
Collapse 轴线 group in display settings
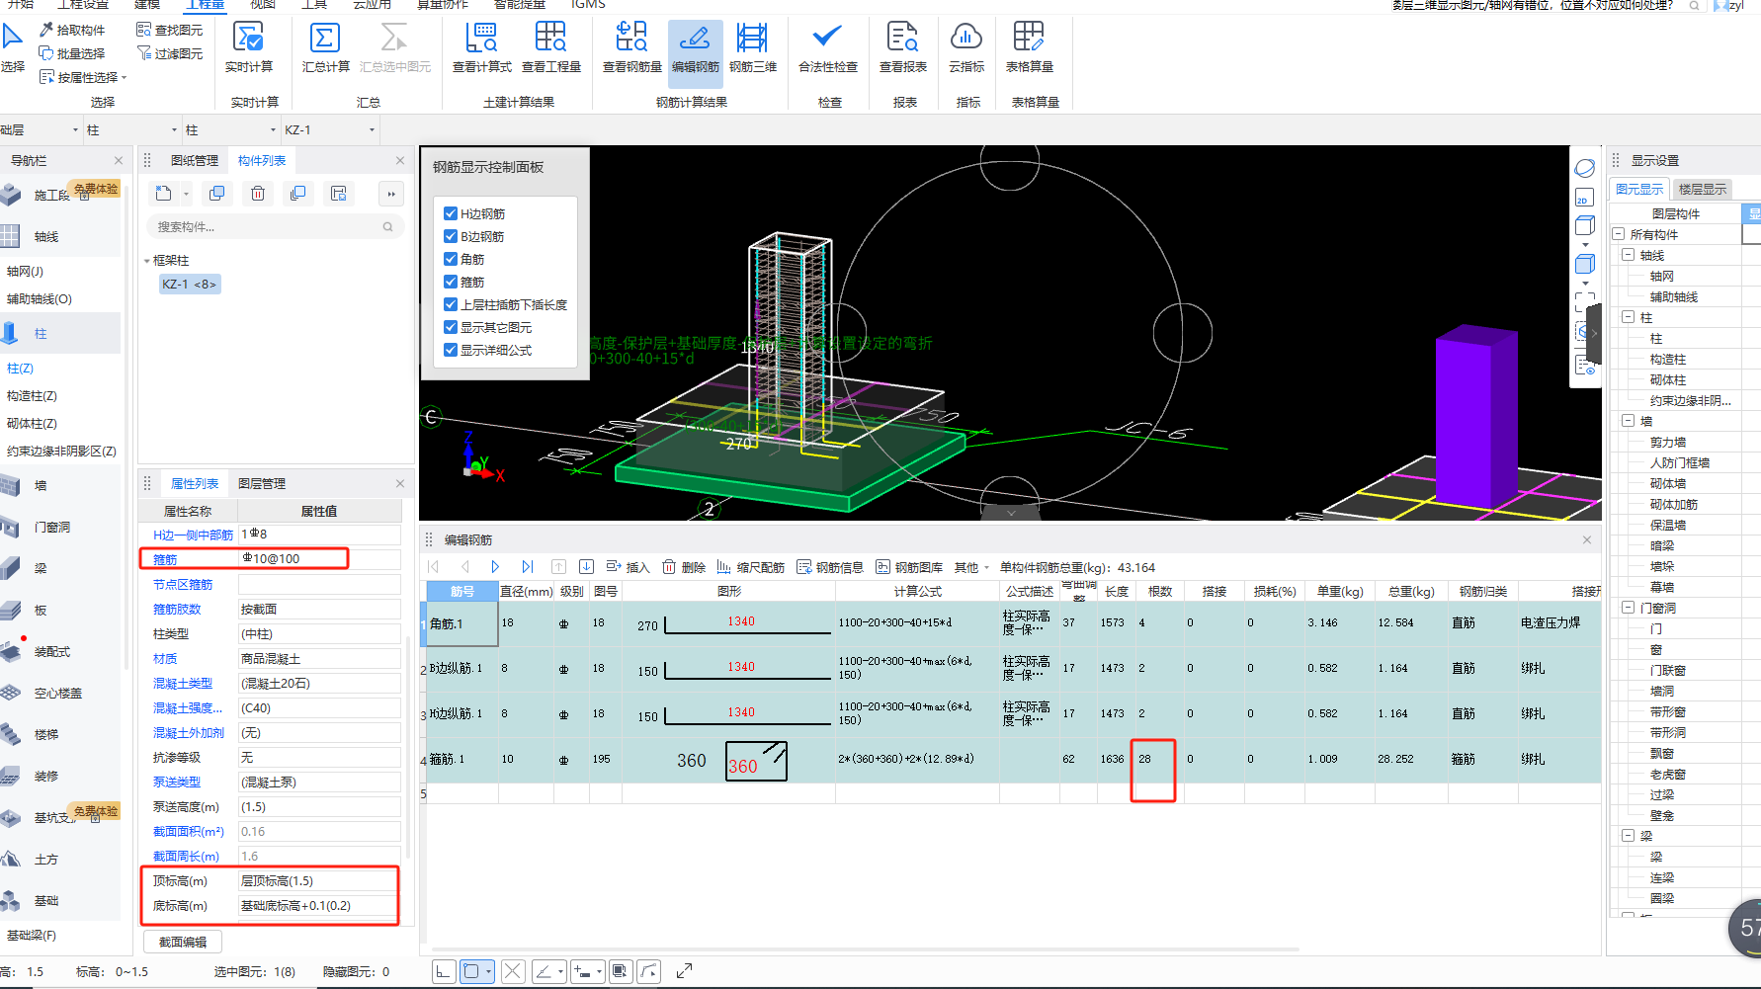[x=1629, y=255]
